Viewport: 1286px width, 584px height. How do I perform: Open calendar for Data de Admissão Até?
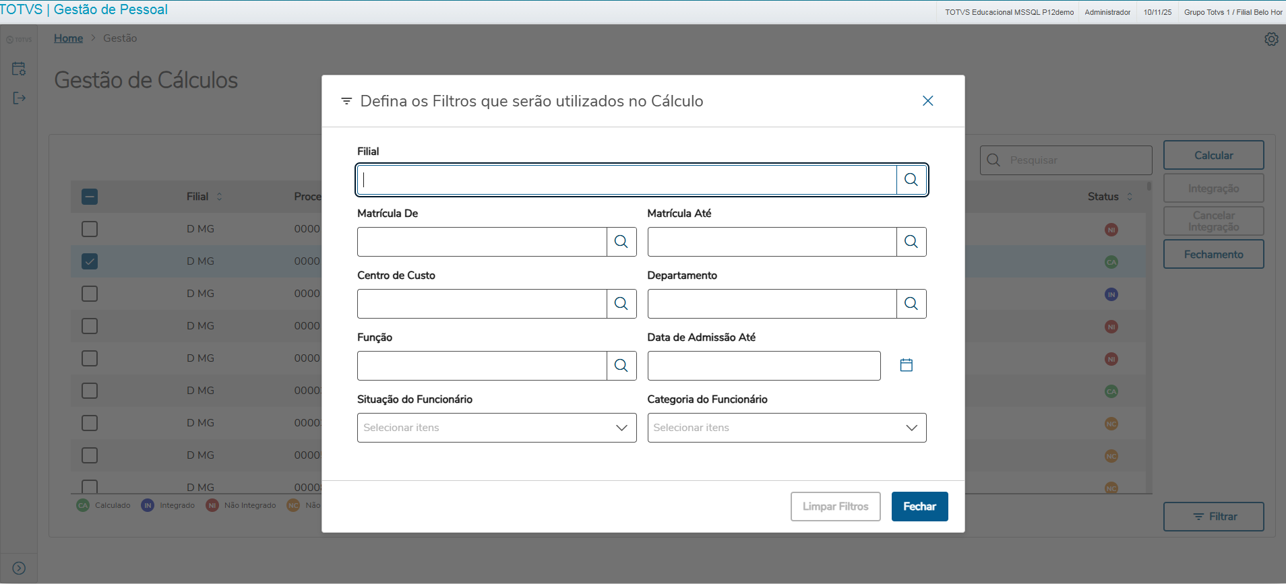907,365
